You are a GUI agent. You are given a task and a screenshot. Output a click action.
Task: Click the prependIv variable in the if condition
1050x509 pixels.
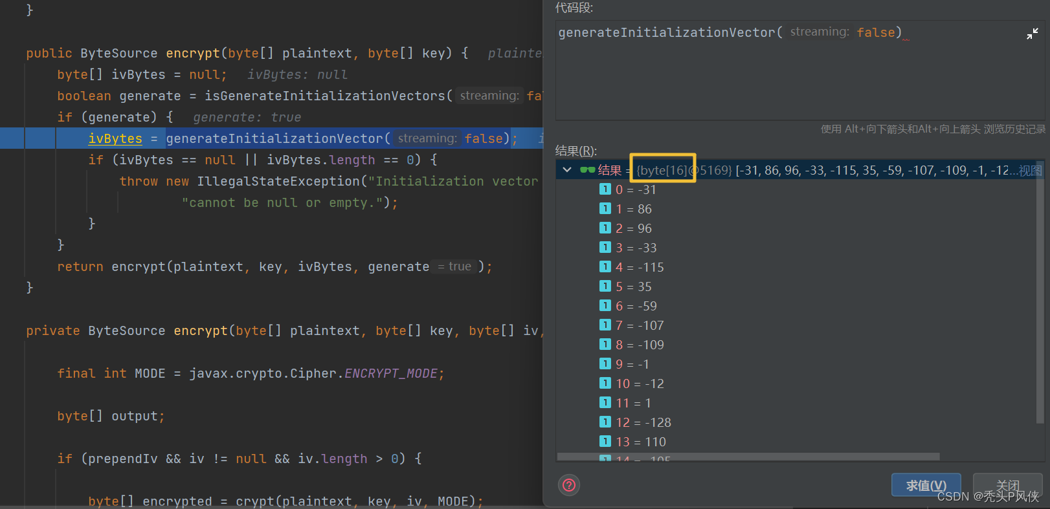[123, 459]
